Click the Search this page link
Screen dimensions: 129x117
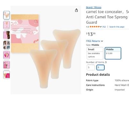tap(117, 27)
